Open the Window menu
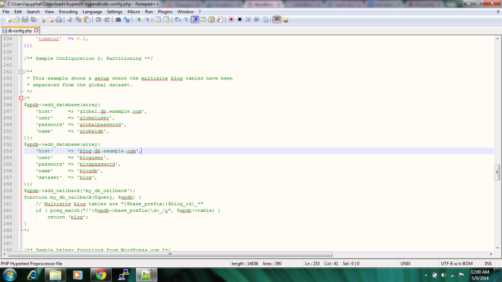502x282 pixels. coord(185,12)
